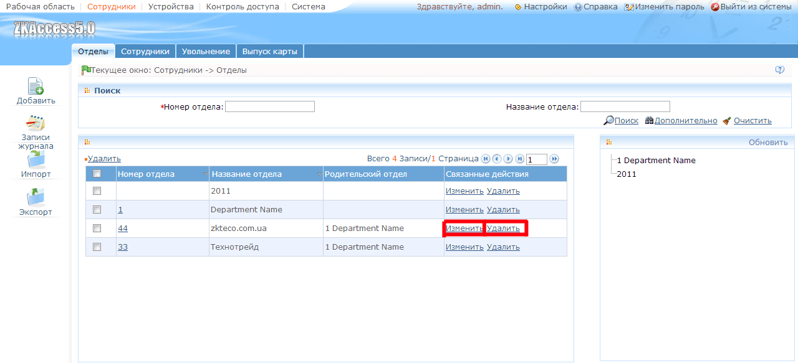Sort by the Номер отдела column
The width and height of the screenshot is (798, 363).
coord(162,174)
